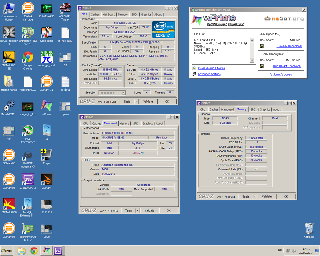Image resolution: width=320 pixels, height=256 pixels.
Task: Click CPU List scrollbar down arrow
Action: 252,60
